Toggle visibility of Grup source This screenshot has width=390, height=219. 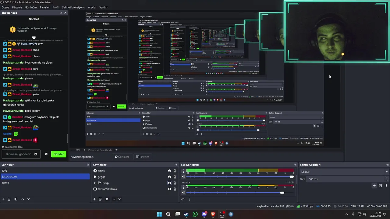170,183
